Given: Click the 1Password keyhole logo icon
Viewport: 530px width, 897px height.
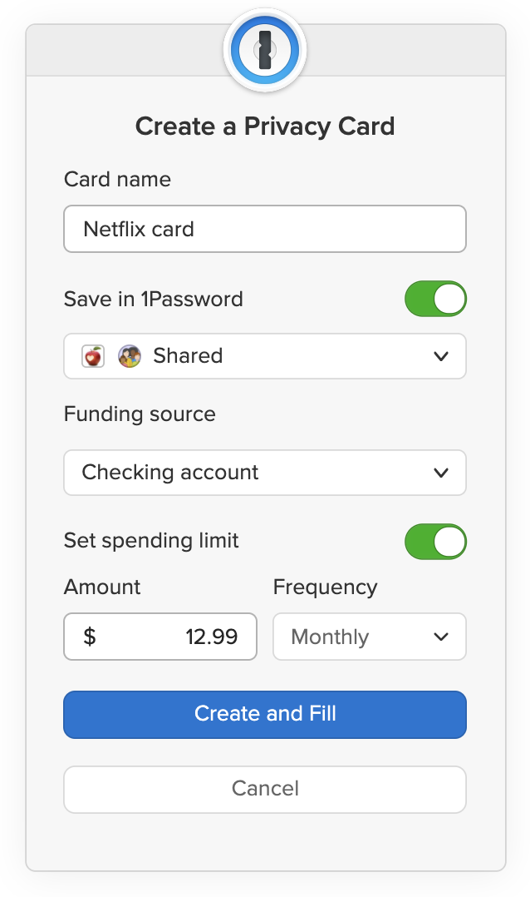Looking at the screenshot, I should 265,50.
